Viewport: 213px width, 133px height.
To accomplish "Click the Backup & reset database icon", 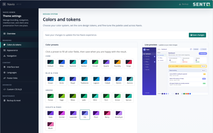I will pos(5,100).
